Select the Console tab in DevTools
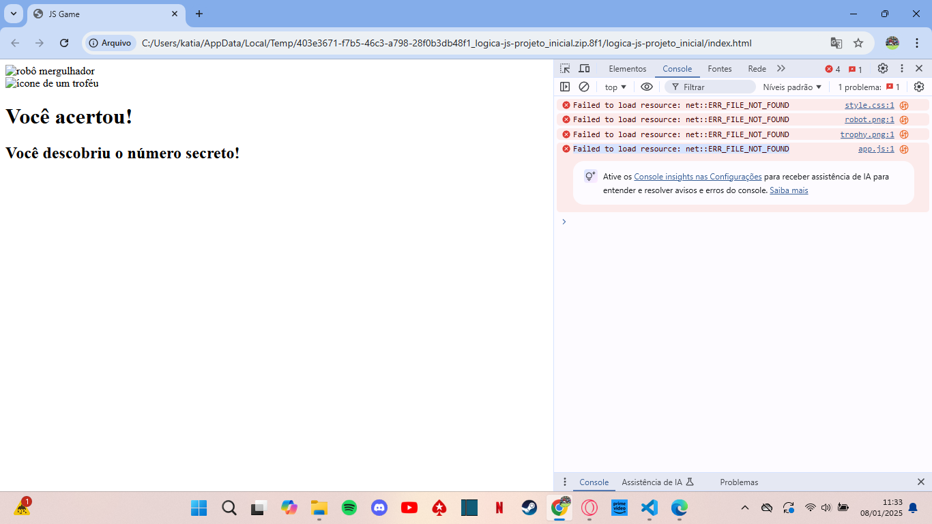The height and width of the screenshot is (524, 932). point(677,69)
